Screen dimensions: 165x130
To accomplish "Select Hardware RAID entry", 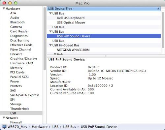I will pos(22,63).
